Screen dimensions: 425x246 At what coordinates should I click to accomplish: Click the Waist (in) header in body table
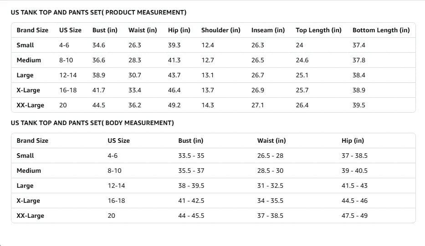(271, 141)
